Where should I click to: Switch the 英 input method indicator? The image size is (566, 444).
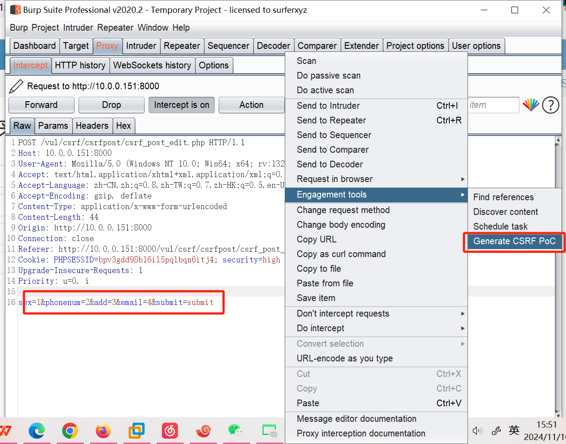coord(514,430)
